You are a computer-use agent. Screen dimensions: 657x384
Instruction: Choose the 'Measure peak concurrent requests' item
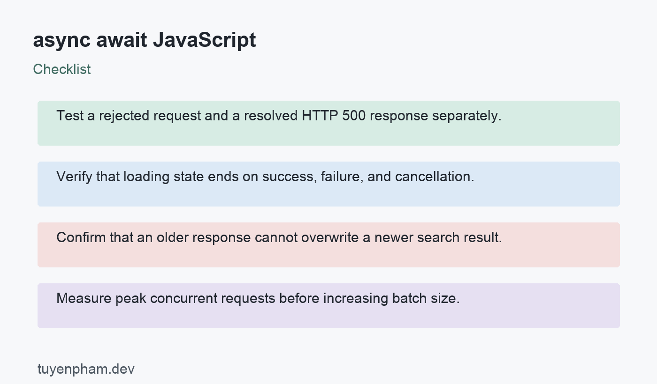pos(328,306)
